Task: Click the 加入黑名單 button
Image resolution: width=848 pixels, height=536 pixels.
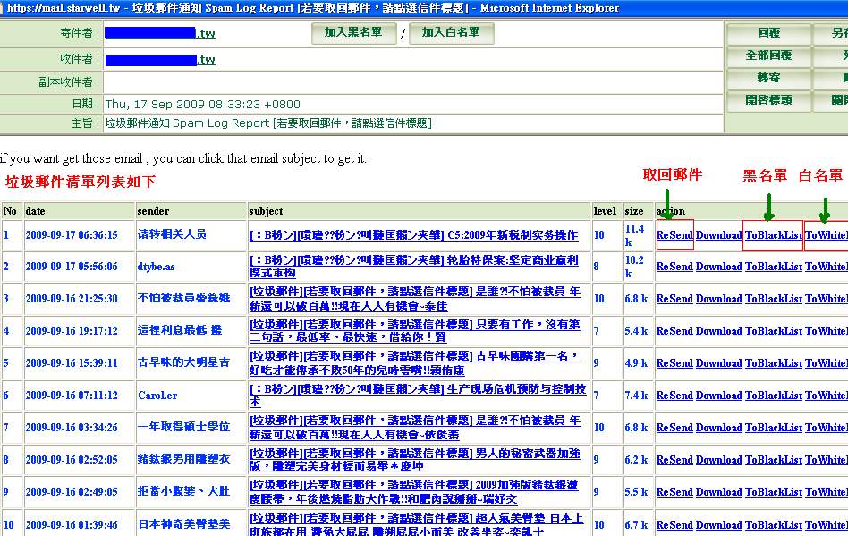Action: 353,33
